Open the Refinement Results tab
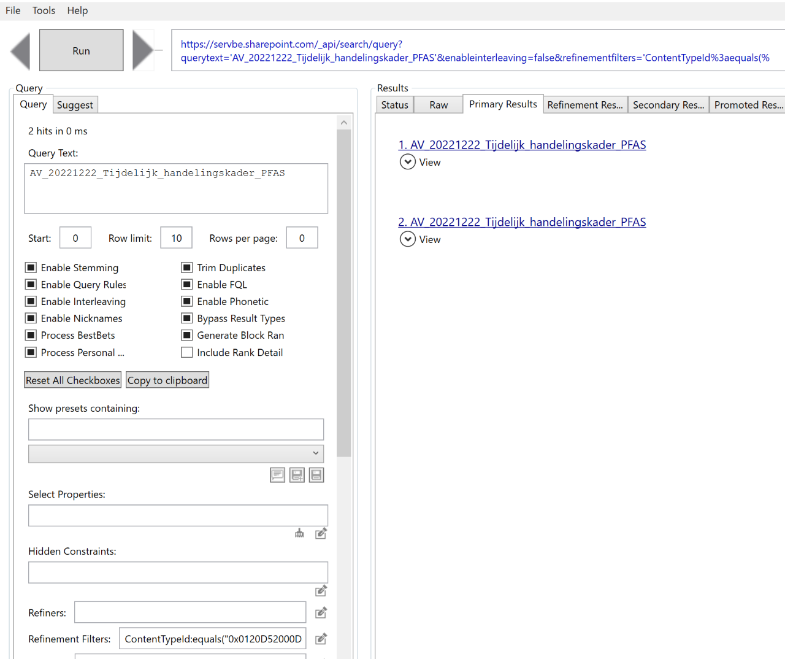 click(x=585, y=105)
